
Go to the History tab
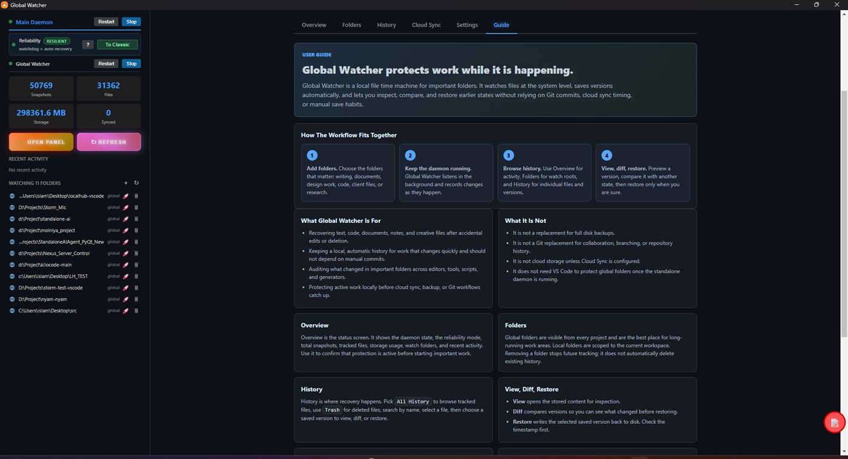[x=386, y=25]
